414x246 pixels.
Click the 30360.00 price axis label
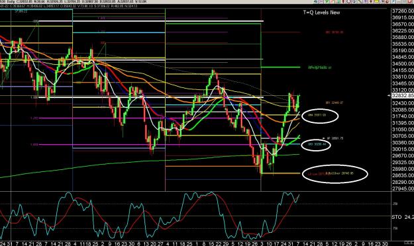coord(403,143)
